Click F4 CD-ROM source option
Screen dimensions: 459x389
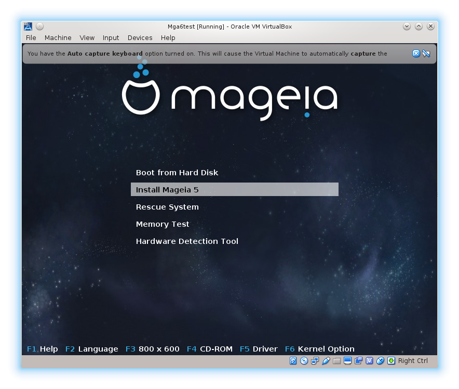pyautogui.click(x=210, y=349)
